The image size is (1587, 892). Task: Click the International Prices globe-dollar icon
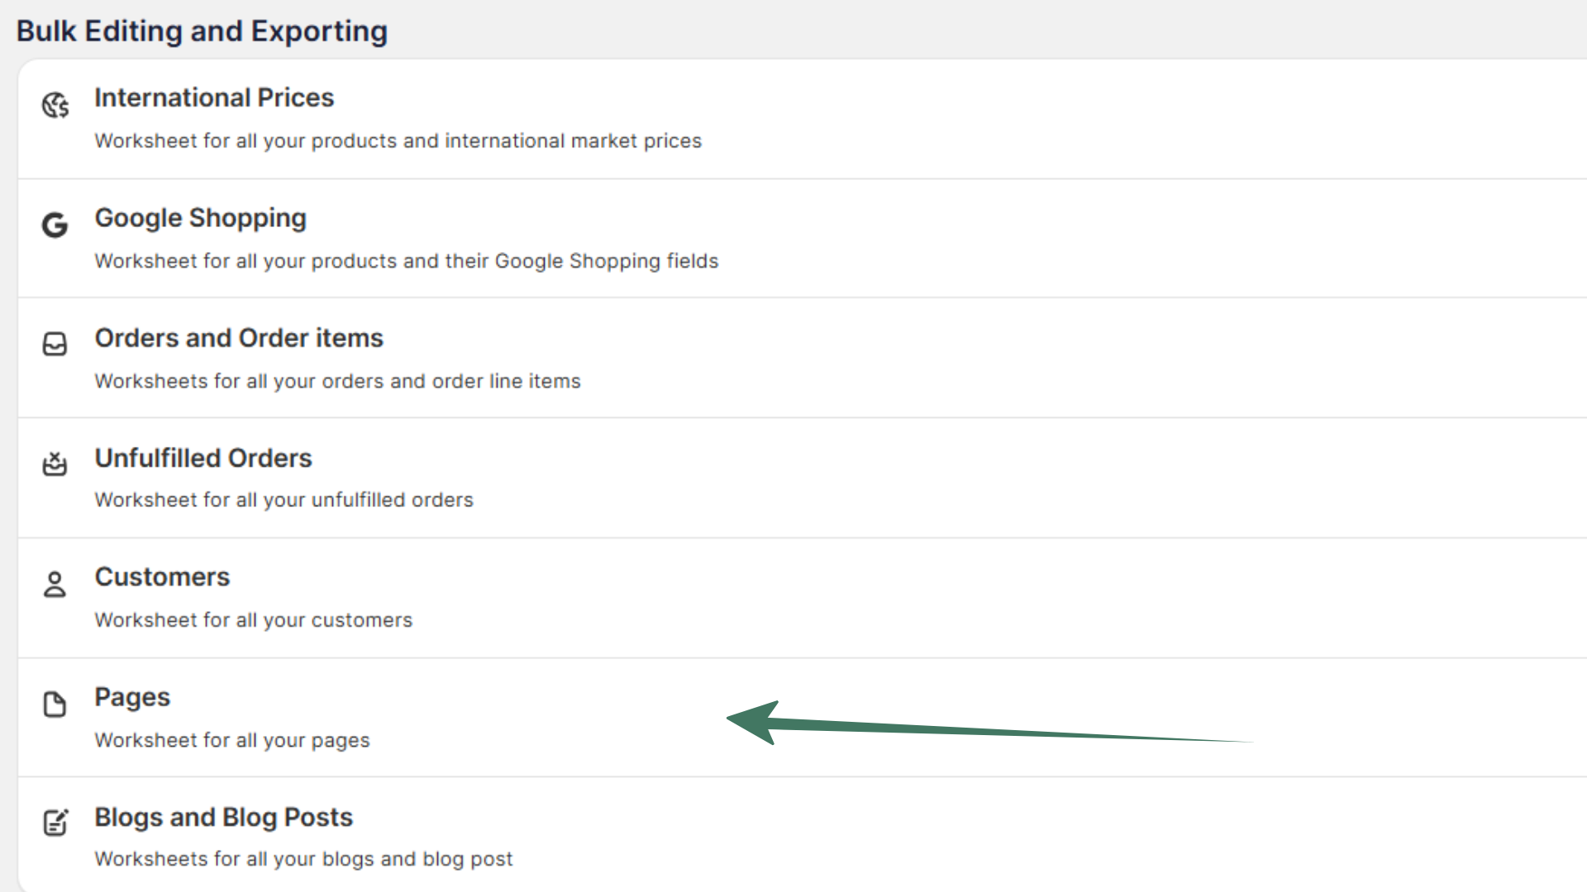[55, 106]
